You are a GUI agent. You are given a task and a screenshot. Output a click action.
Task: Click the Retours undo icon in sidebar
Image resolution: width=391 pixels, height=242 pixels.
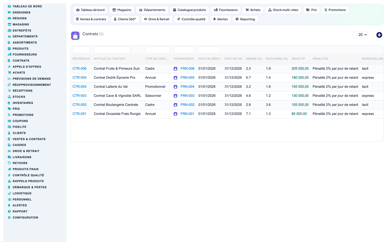tap(9, 163)
